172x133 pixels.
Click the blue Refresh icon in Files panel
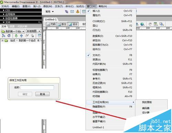point(9,36)
